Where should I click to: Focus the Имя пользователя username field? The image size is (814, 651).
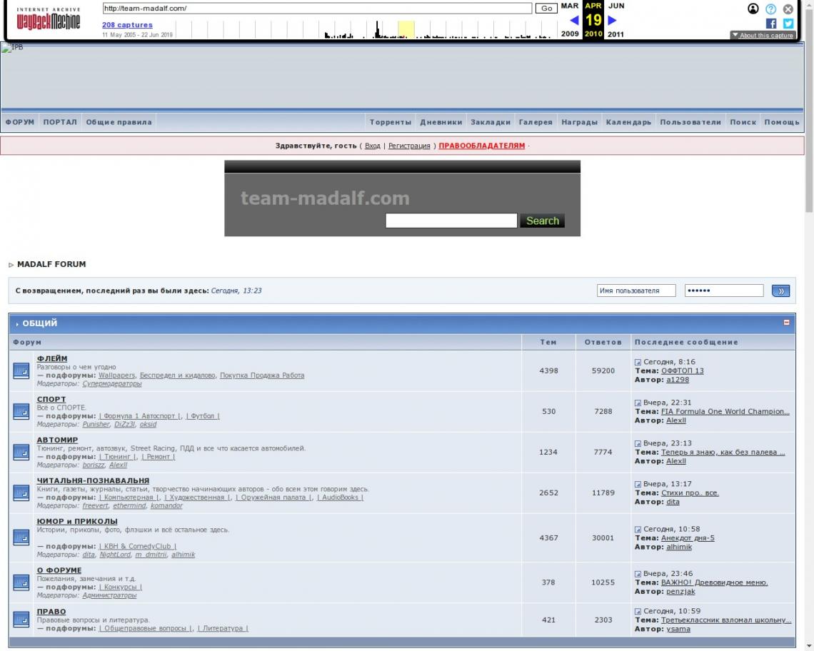tap(636, 291)
